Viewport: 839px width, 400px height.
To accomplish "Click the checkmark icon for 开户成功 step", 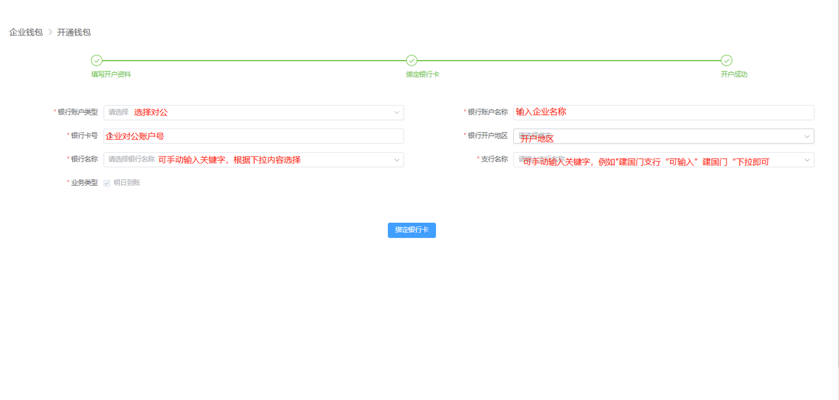I will [726, 60].
